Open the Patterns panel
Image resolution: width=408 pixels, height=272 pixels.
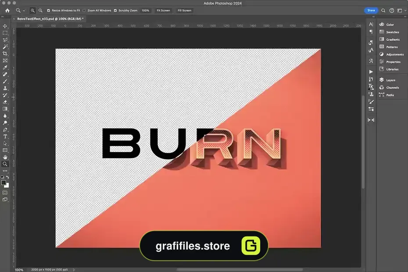[392, 47]
